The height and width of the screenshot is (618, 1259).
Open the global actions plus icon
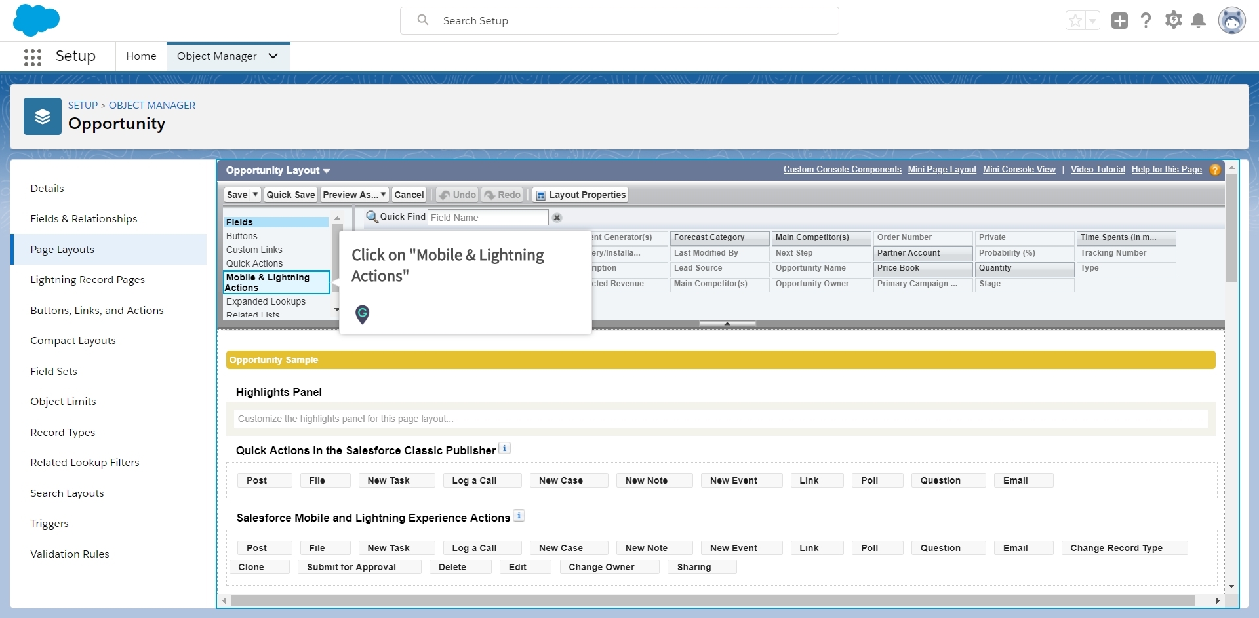click(1119, 21)
